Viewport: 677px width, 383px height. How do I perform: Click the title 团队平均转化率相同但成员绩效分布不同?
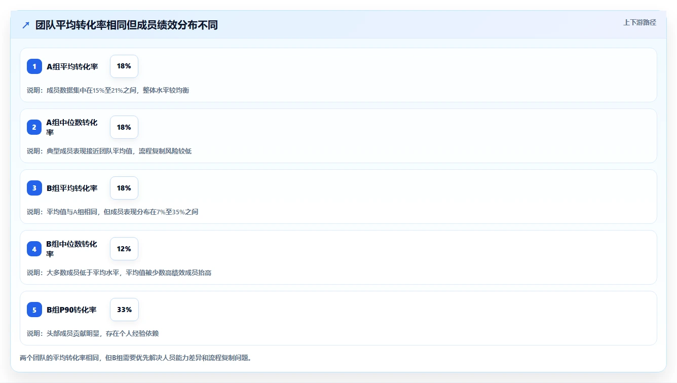(x=127, y=25)
